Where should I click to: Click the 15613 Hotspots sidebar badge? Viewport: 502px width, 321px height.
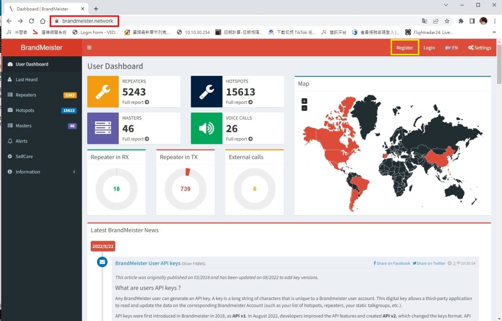click(x=69, y=110)
